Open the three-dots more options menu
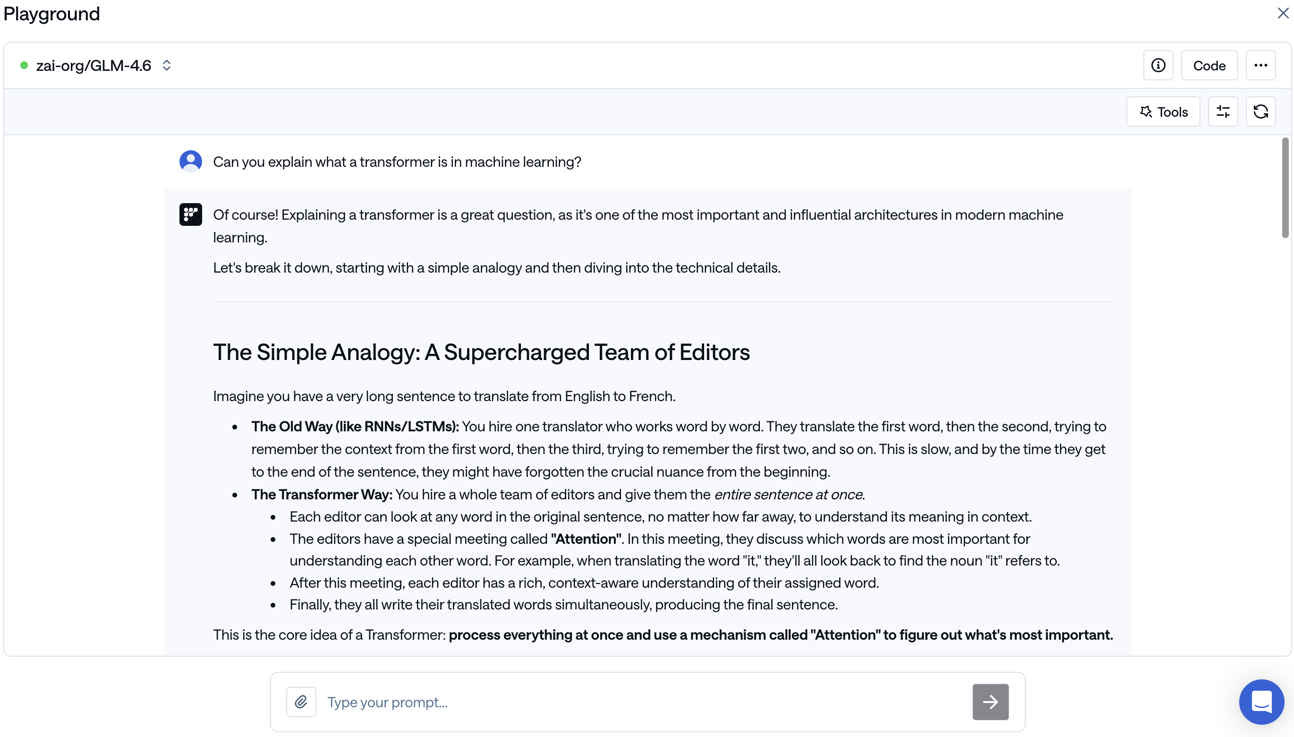This screenshot has height=737, width=1294. click(x=1260, y=65)
